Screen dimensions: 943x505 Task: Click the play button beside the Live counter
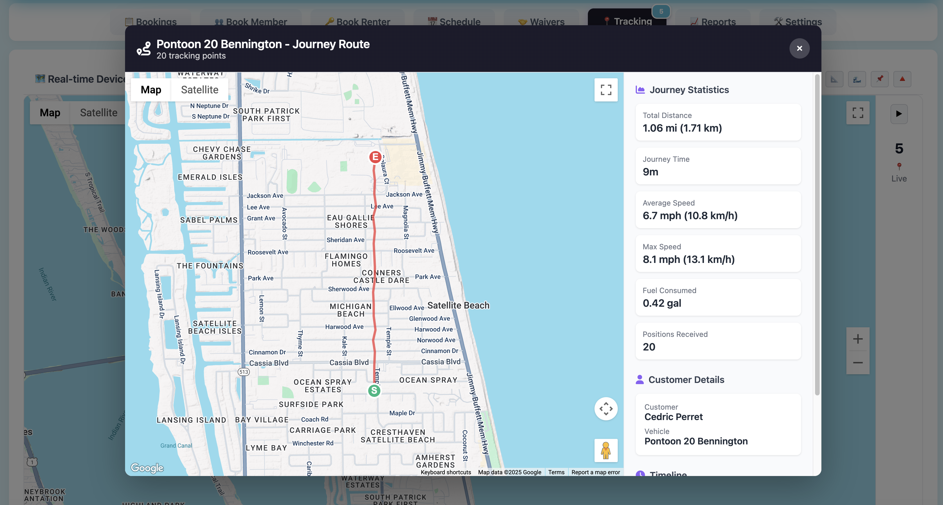tap(899, 114)
